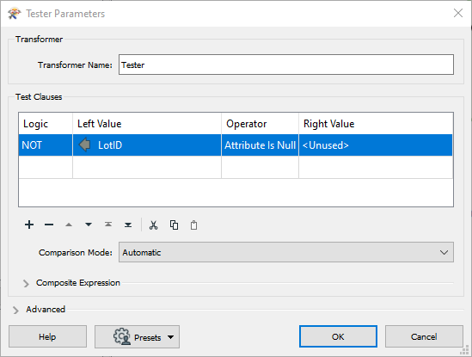472x357 pixels.
Task: Open the Comparison Mode dropdown
Action: 286,252
